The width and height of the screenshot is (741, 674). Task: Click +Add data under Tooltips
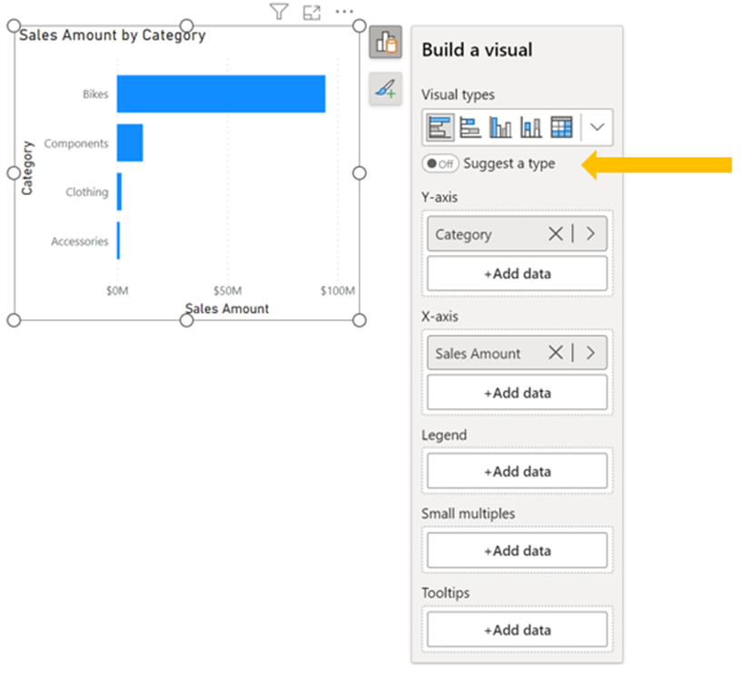[517, 630]
